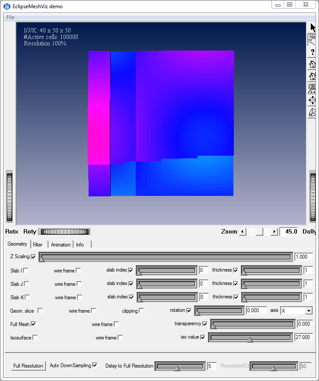Click the iso value slider
Image resolution: width=319 pixels, height=381 pixels.
tap(250, 337)
